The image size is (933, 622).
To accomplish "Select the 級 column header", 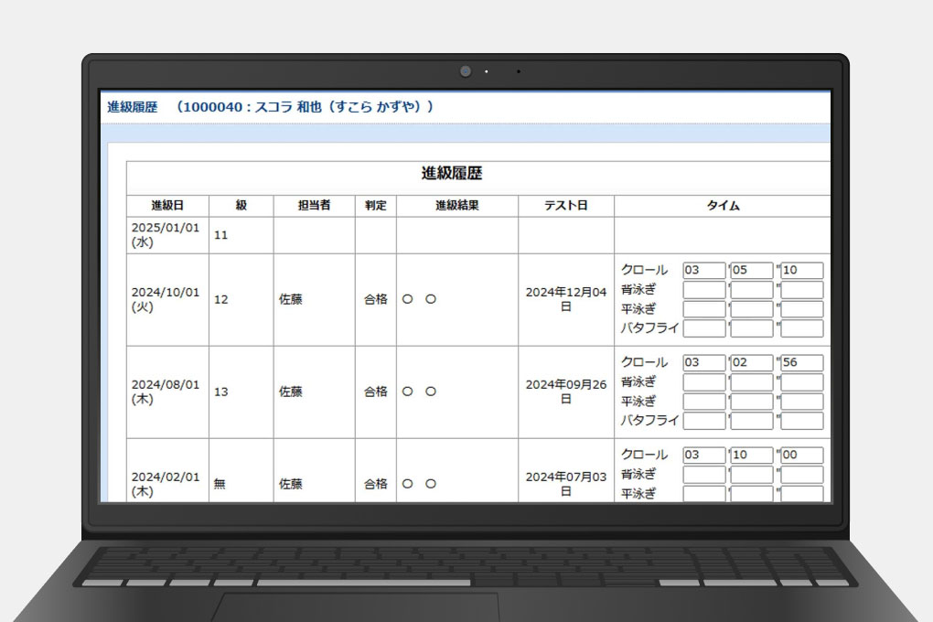I will pos(241,205).
